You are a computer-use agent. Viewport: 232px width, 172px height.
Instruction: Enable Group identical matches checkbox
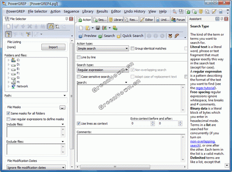pos(132,49)
